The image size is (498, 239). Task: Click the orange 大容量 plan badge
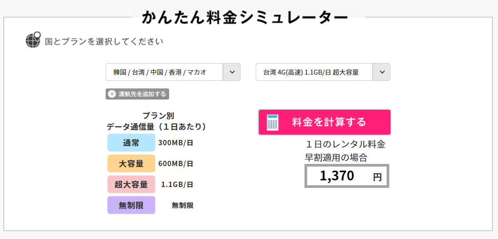coord(131,163)
